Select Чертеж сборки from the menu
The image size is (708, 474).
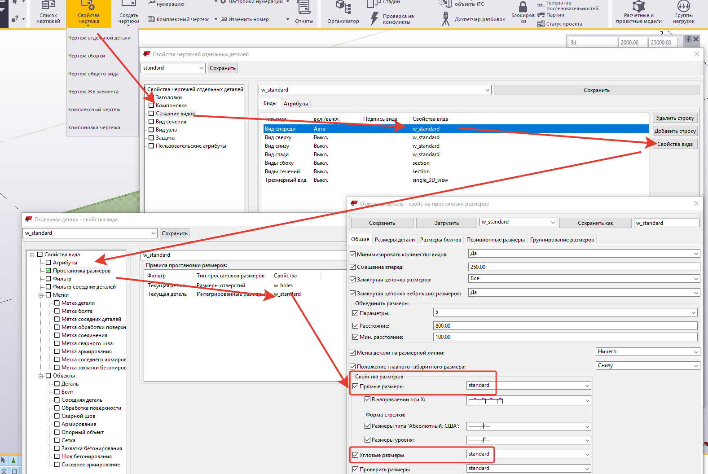pos(87,56)
